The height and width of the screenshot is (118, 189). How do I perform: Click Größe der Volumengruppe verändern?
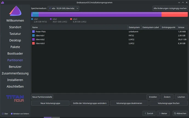90,103
